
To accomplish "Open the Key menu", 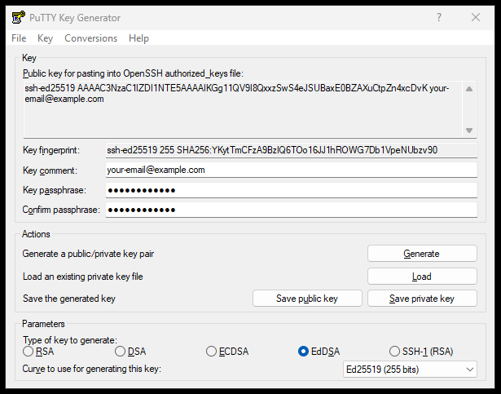I will coord(46,38).
